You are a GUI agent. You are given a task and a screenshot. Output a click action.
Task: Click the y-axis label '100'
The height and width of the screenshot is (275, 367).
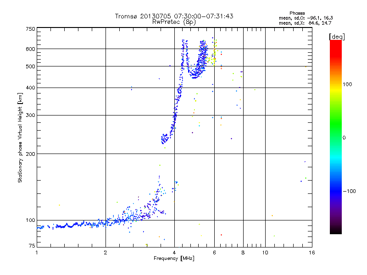click(30, 220)
